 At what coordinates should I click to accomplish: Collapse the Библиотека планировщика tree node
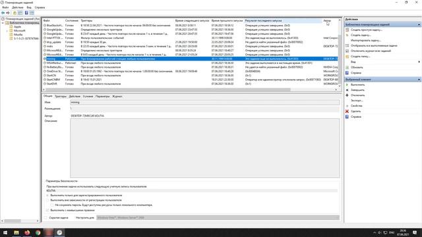[x=3, y=23]
